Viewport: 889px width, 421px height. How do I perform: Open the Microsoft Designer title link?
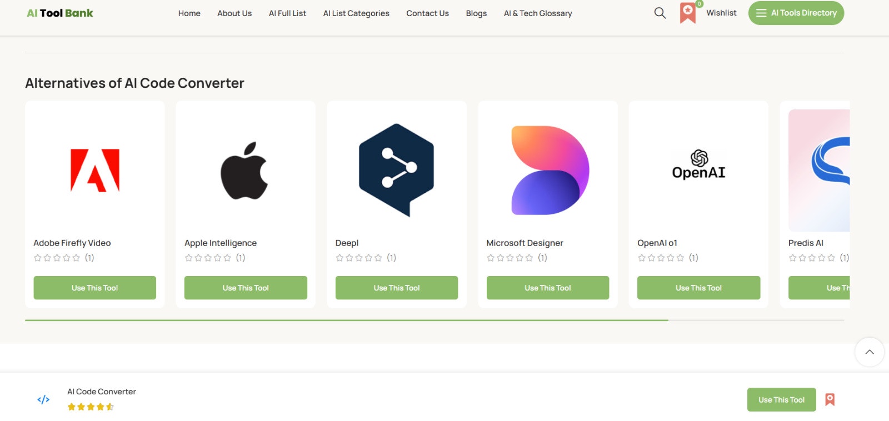point(525,243)
